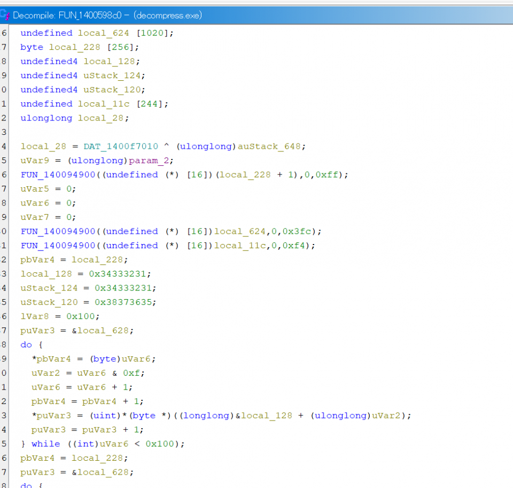Click the first 'do' keyword

coord(26,345)
